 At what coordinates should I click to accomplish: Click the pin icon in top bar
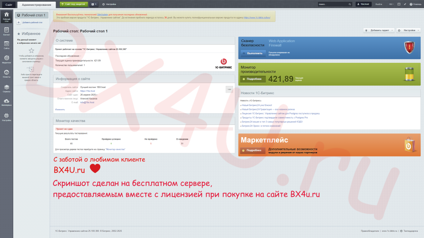click(405, 4)
